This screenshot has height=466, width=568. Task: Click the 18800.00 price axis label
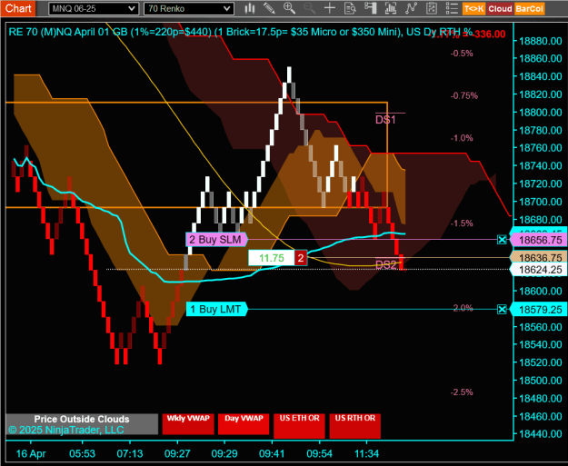coord(541,113)
